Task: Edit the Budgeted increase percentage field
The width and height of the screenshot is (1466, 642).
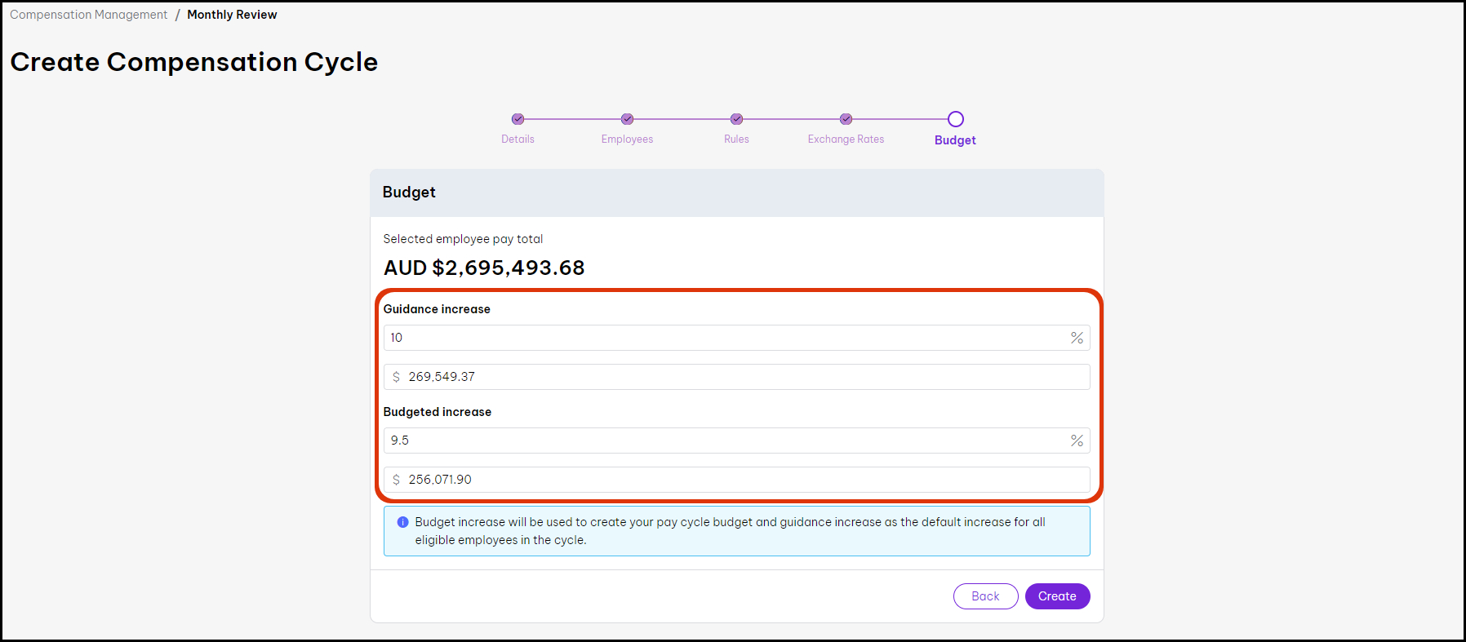Action: (x=726, y=441)
